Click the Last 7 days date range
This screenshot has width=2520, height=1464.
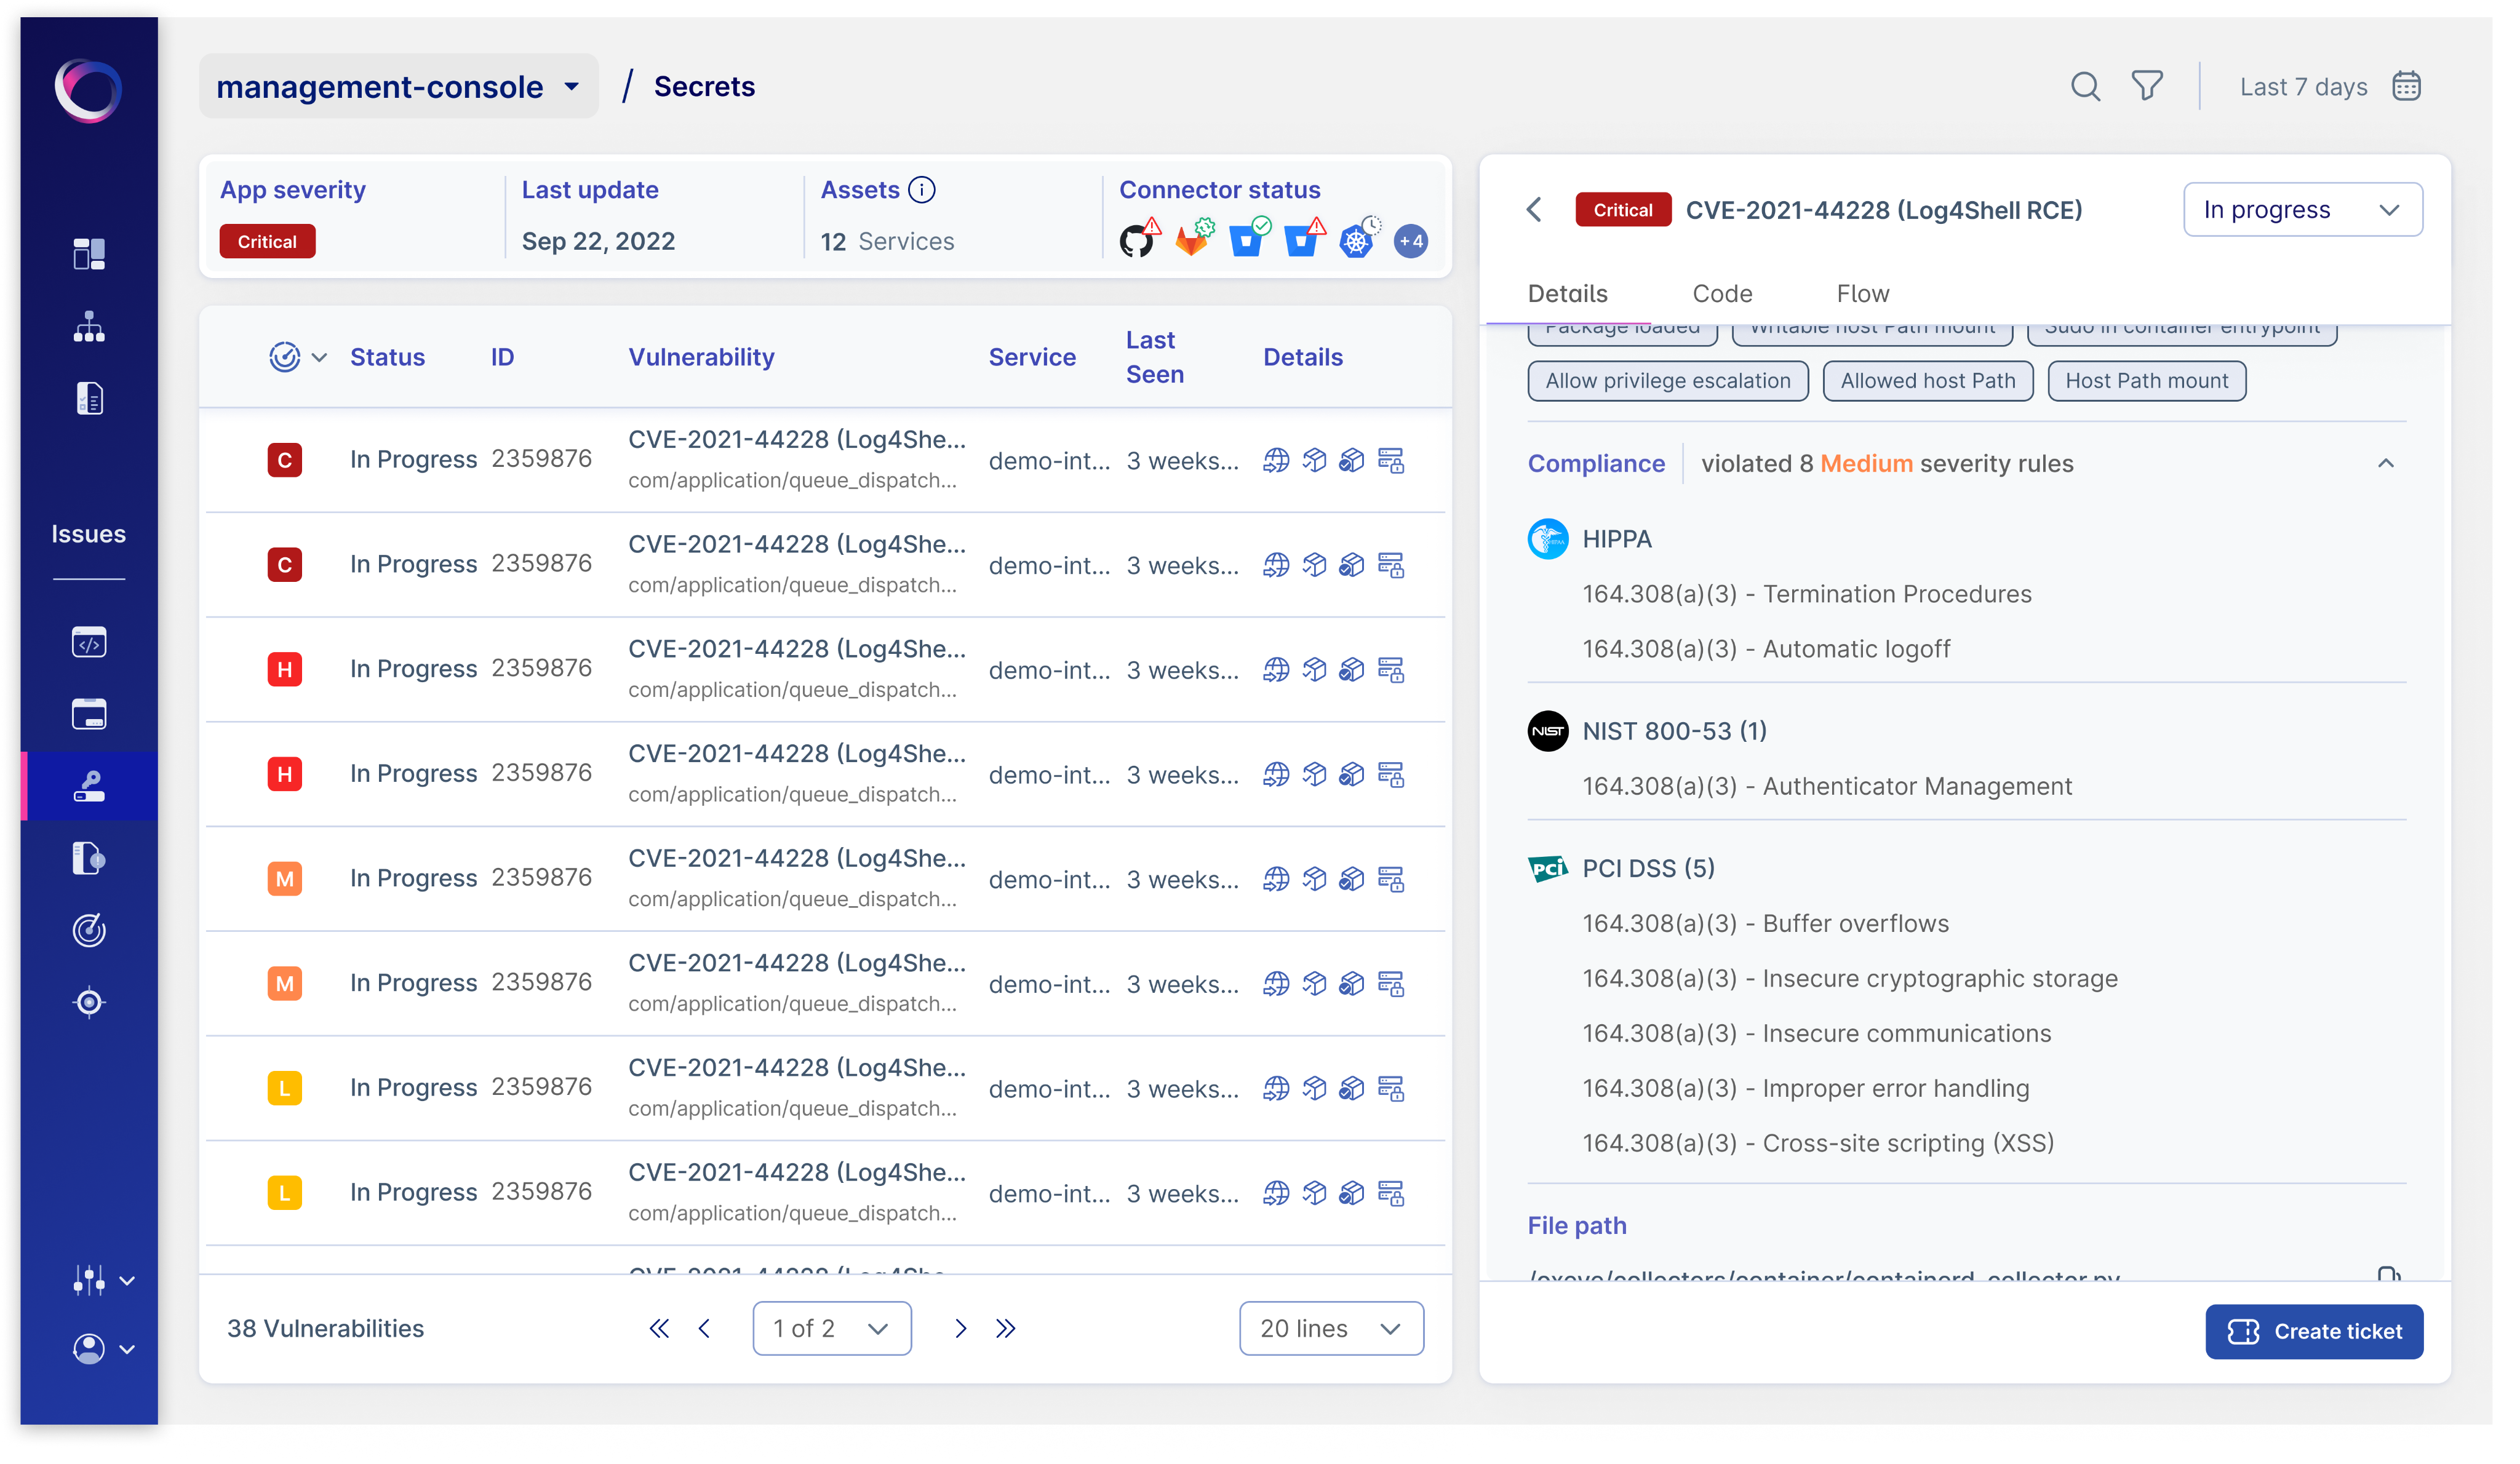(2303, 87)
